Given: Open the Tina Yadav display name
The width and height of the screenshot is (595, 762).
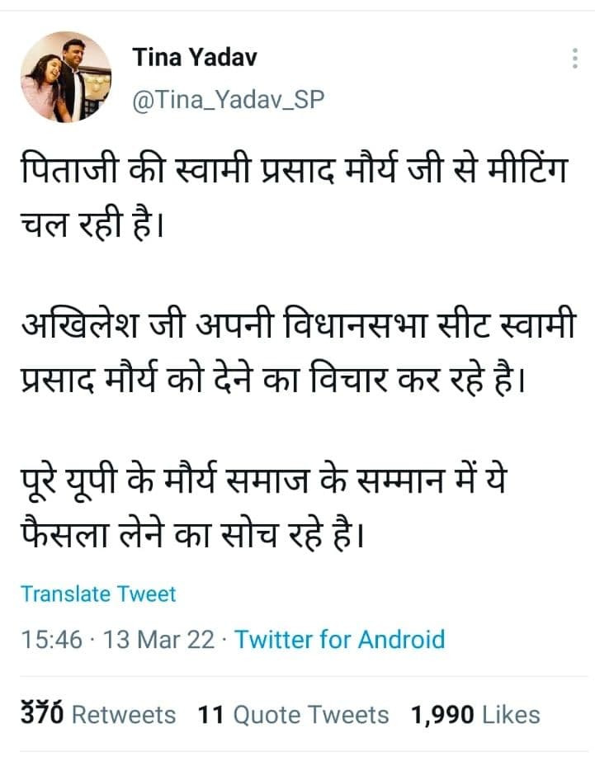Looking at the screenshot, I should point(195,58).
